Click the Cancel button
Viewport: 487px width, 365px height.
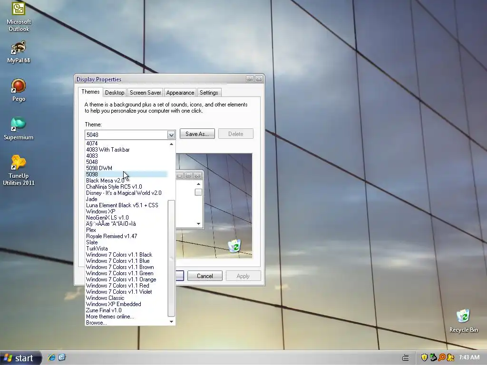[205, 276]
